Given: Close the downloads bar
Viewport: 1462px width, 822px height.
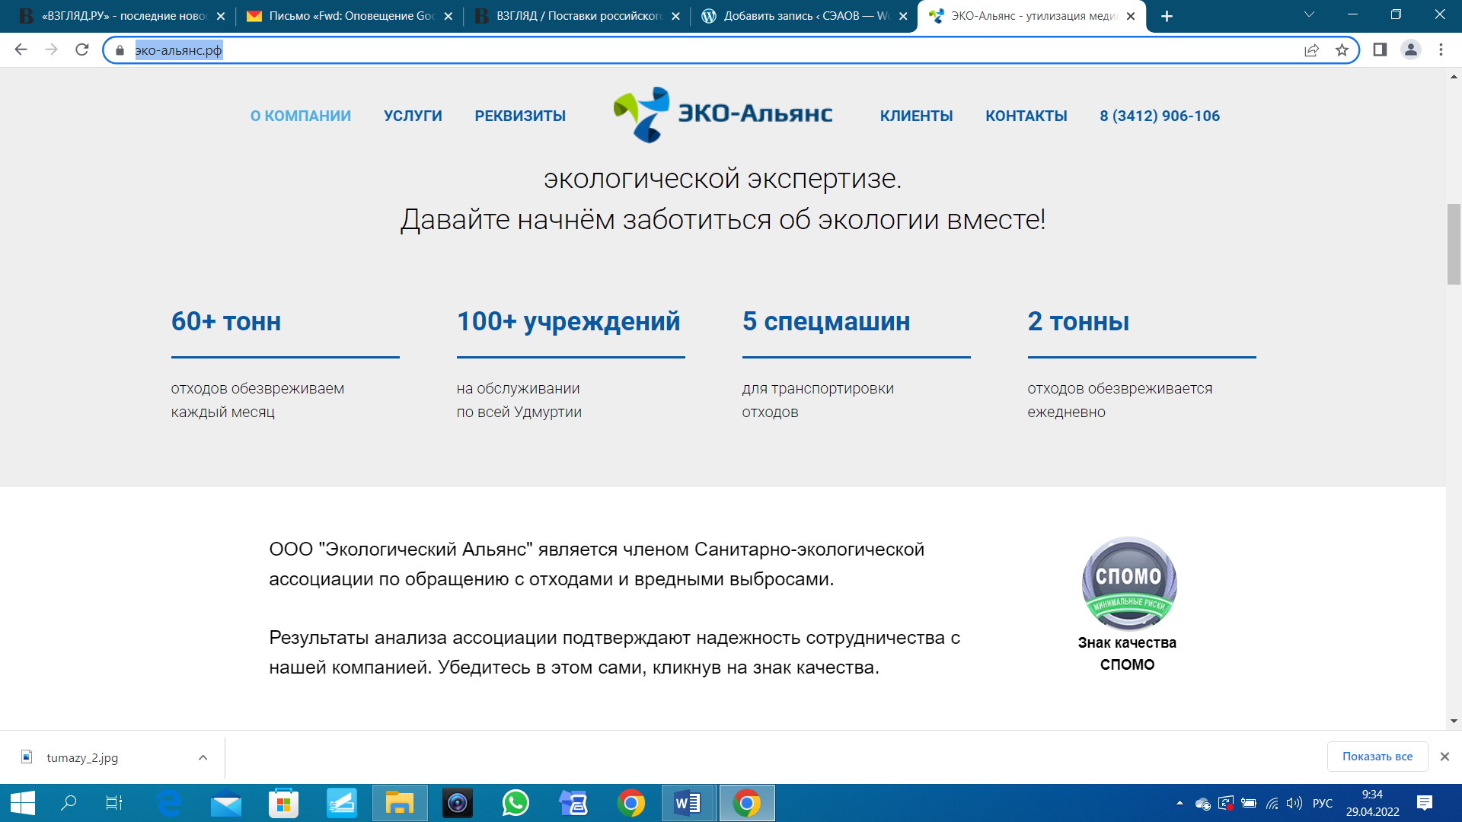Looking at the screenshot, I should point(1444,757).
